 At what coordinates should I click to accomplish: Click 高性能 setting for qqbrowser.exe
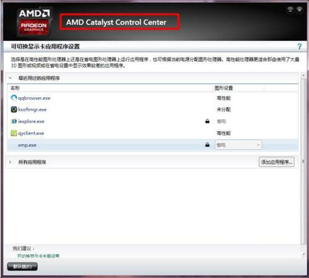[x=224, y=98]
